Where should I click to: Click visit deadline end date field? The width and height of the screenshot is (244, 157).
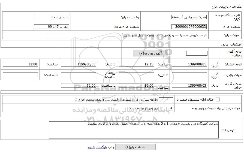[136, 75]
